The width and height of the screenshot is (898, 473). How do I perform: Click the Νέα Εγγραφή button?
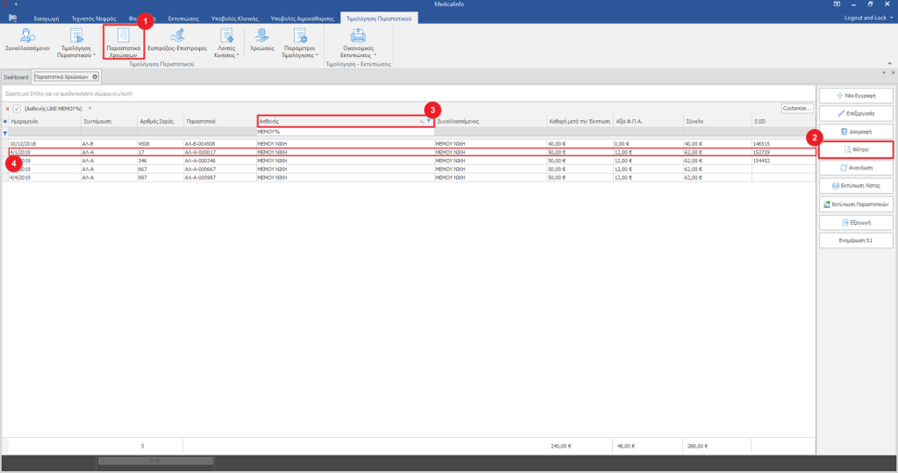(x=855, y=95)
